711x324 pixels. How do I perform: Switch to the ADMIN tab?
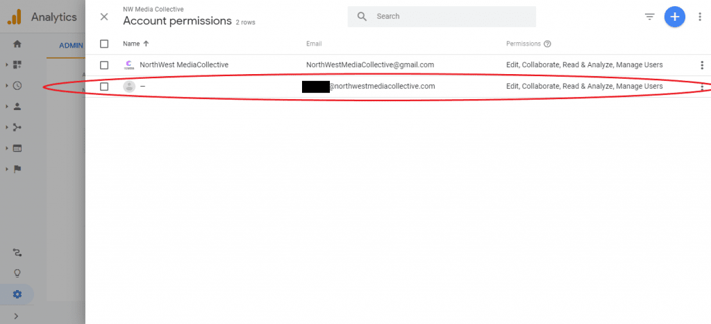pyautogui.click(x=72, y=45)
